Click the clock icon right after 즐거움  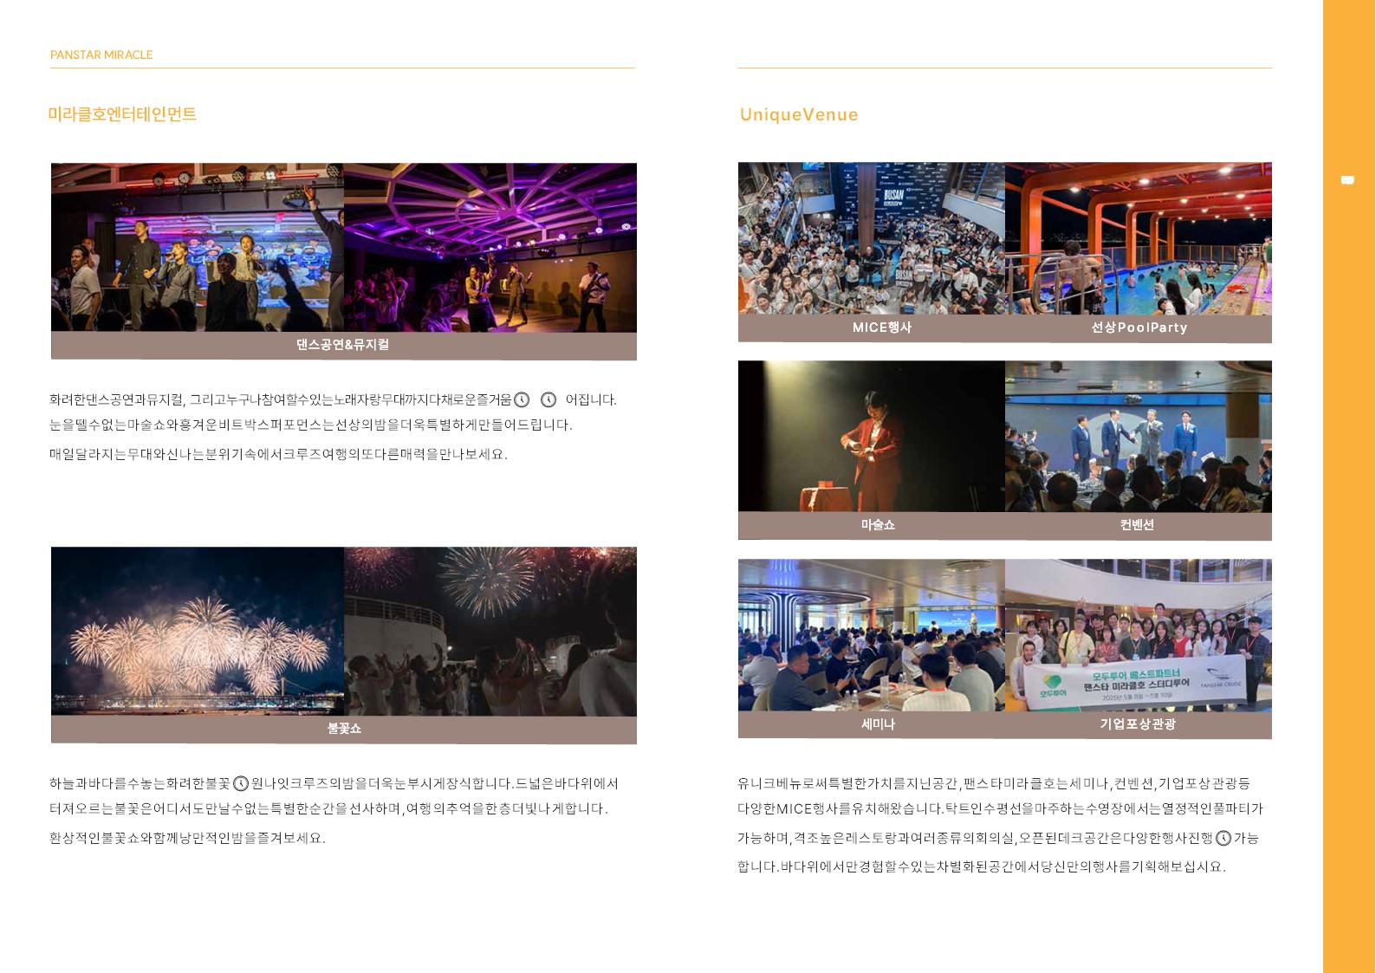pyautogui.click(x=522, y=399)
